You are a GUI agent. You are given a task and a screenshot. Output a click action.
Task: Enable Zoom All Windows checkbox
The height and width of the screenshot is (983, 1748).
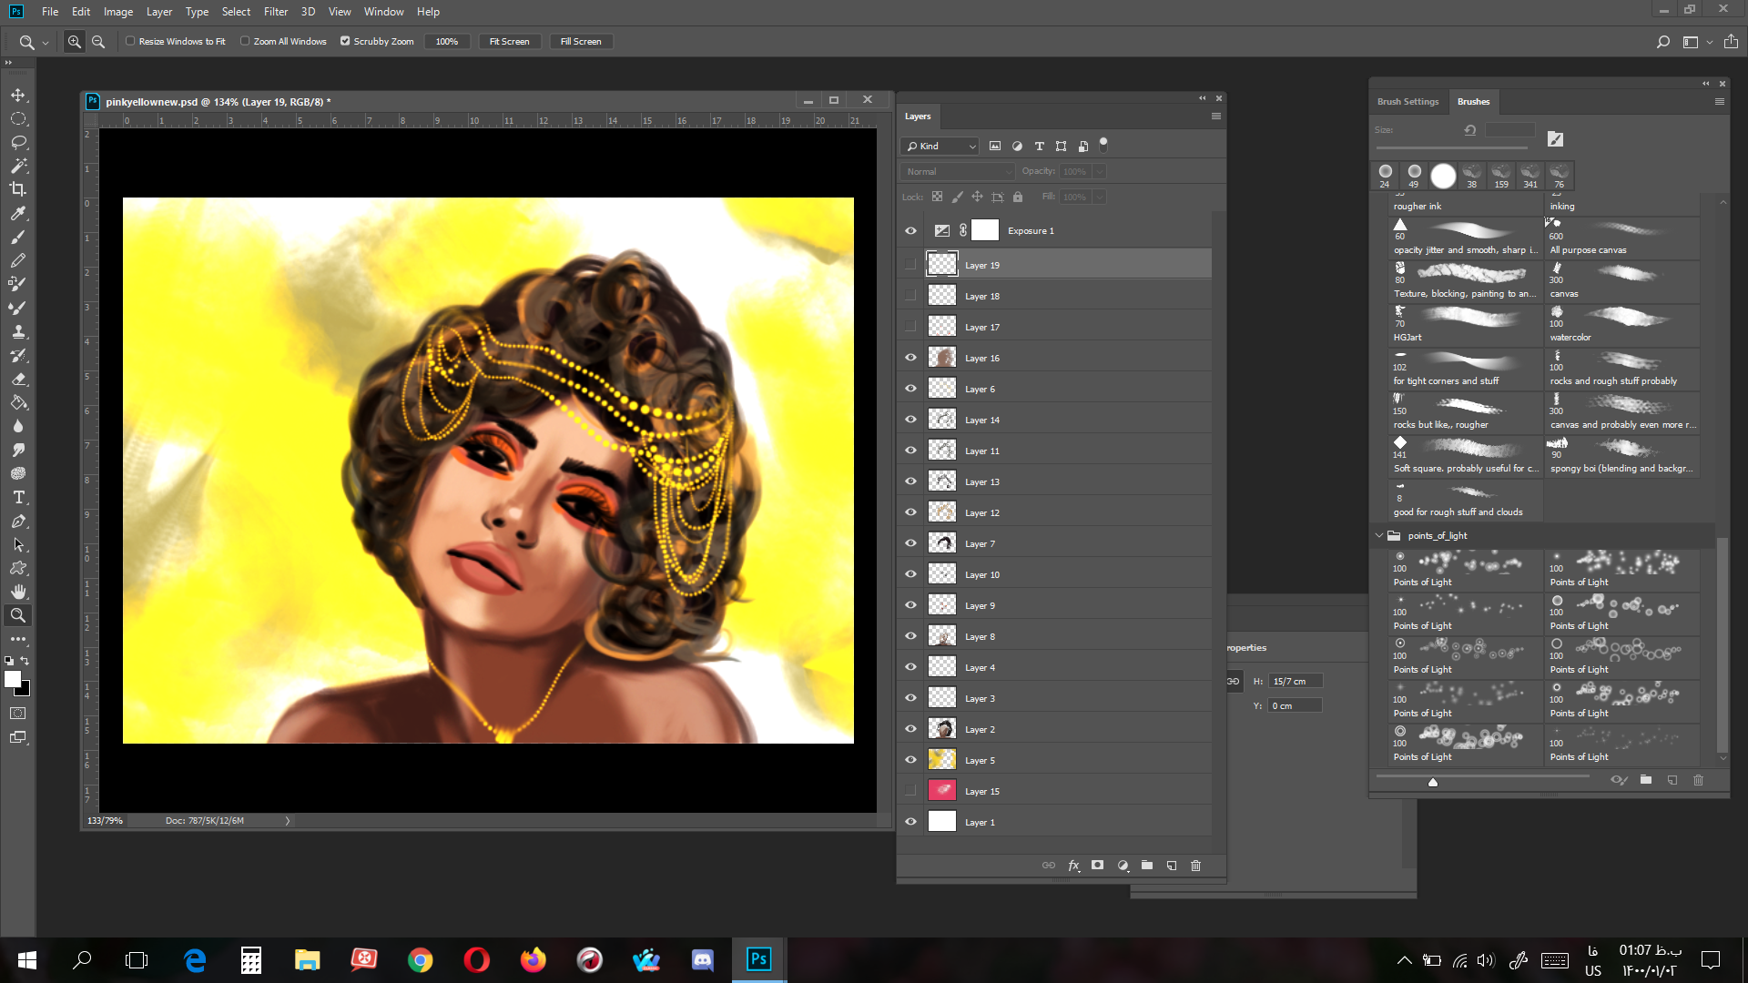coord(245,41)
